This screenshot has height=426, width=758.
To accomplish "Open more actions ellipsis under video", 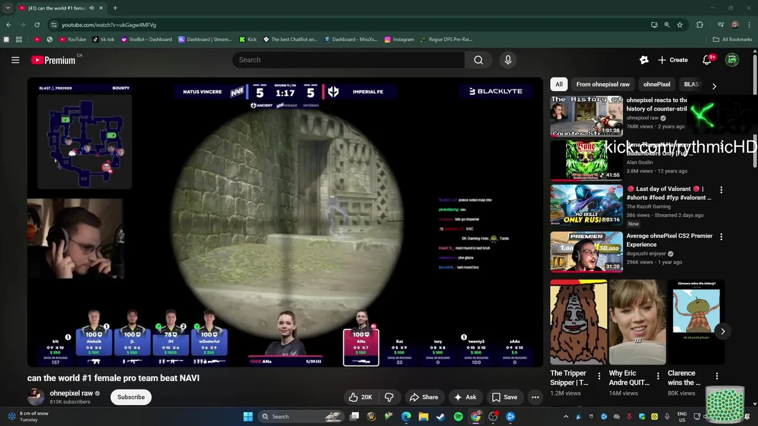I will pos(535,397).
